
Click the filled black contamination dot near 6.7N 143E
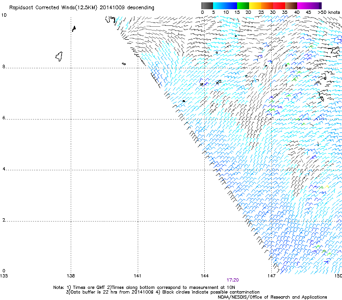(183, 101)
